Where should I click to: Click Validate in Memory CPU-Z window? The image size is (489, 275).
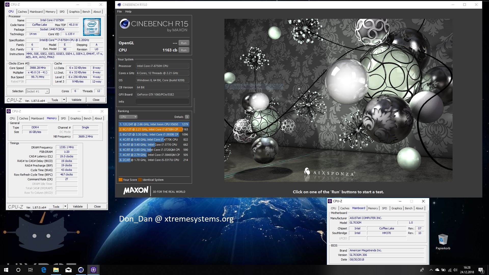(78, 207)
